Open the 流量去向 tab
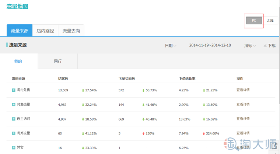Viewport: 280px width, 154px height. (x=71, y=31)
